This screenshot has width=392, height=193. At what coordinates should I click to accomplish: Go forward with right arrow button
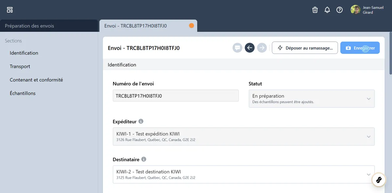click(x=262, y=48)
